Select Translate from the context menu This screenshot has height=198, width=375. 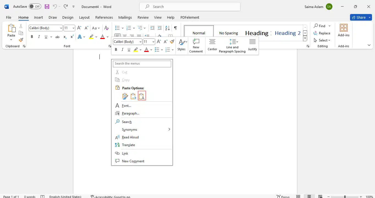point(128,145)
